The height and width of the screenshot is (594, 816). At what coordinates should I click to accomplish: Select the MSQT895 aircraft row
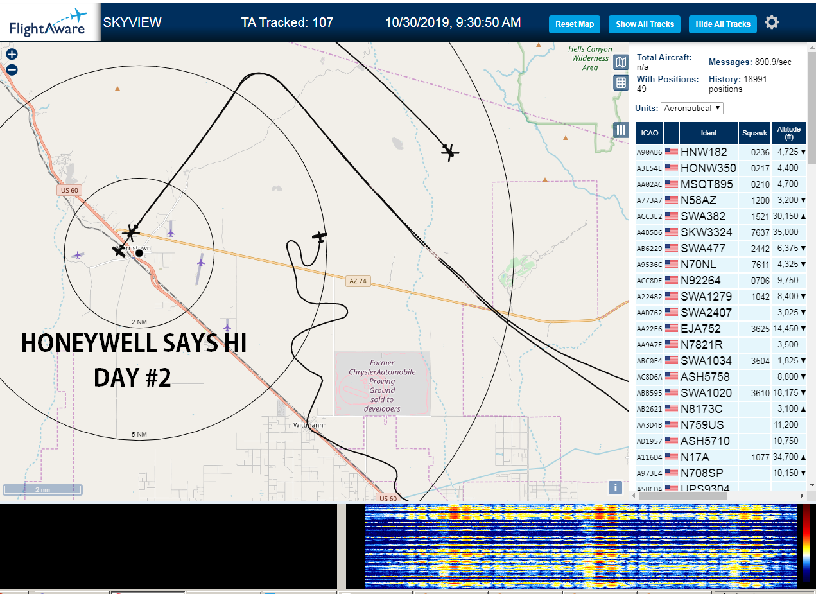click(x=721, y=184)
